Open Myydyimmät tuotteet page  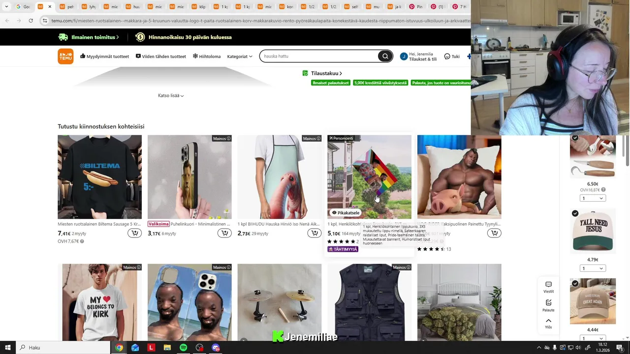(104, 57)
